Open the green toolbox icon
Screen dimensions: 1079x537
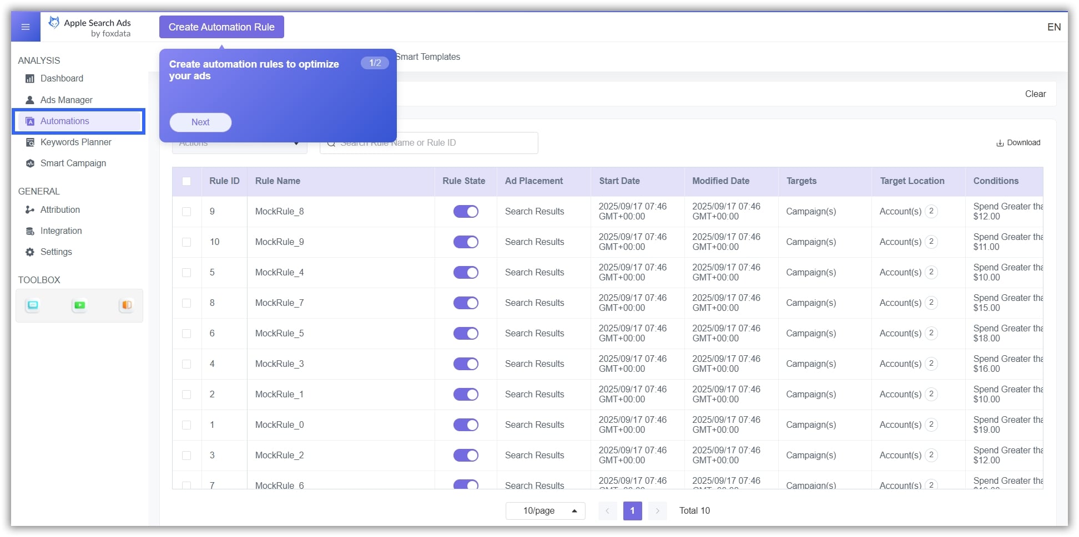79,305
